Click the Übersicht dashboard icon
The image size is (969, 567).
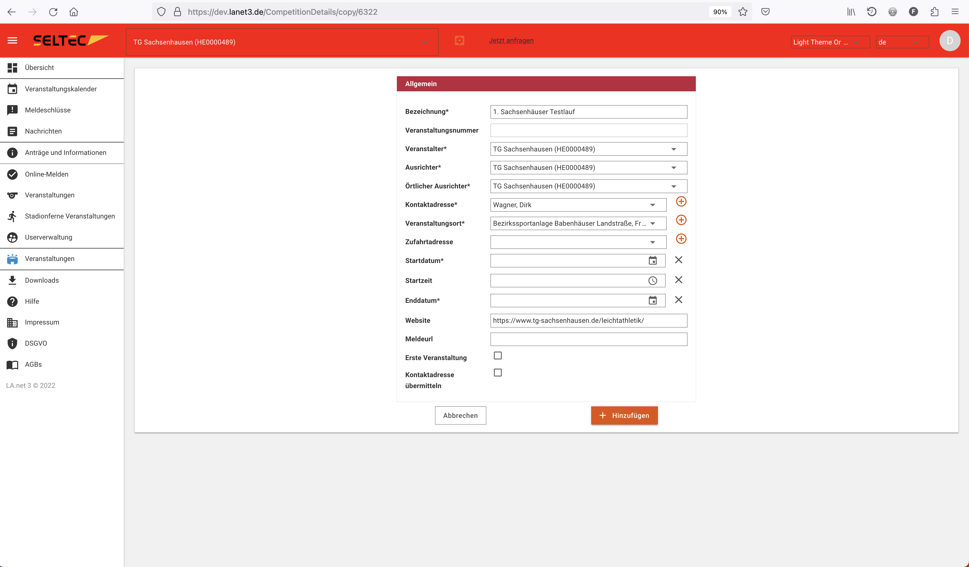[x=12, y=68]
